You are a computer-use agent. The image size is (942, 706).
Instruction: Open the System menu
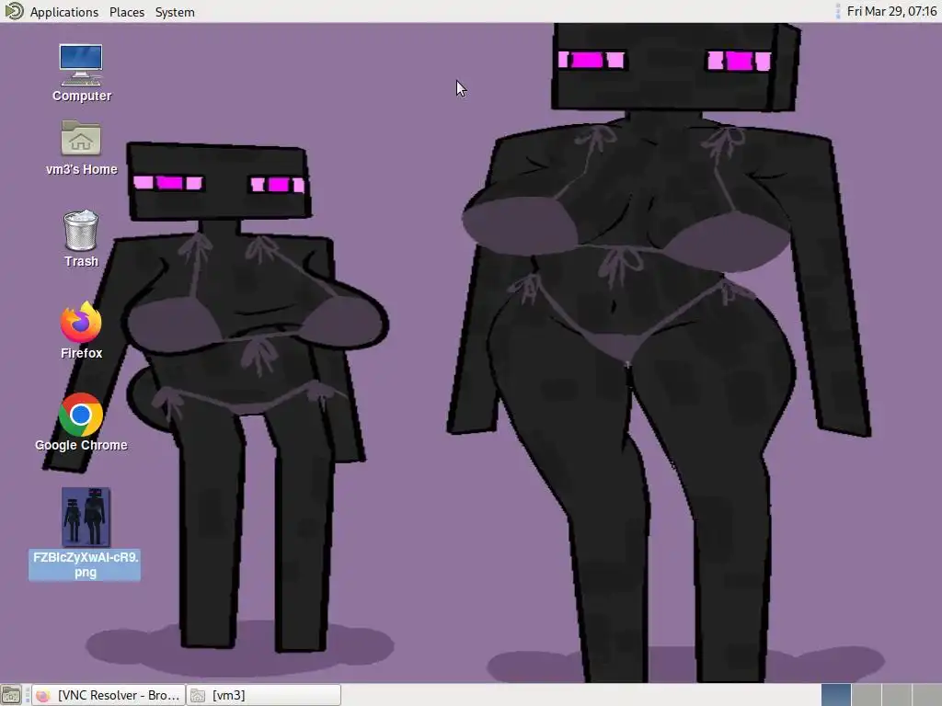175,12
